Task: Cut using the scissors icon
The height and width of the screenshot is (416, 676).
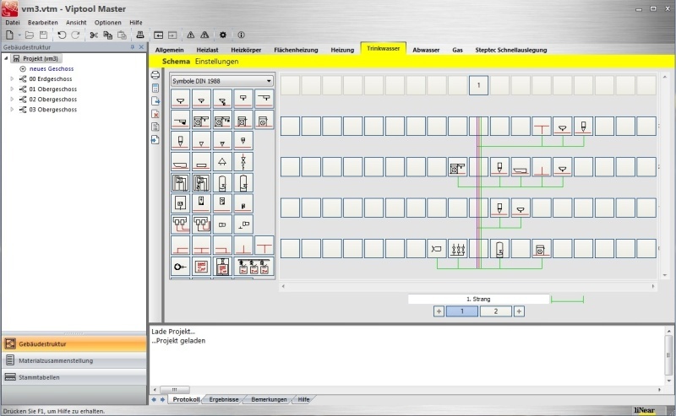Action: pos(94,35)
